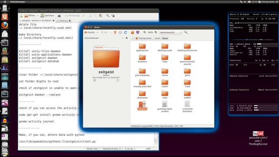Click the Dateimanager menu title in top panel

[x=17, y=2]
